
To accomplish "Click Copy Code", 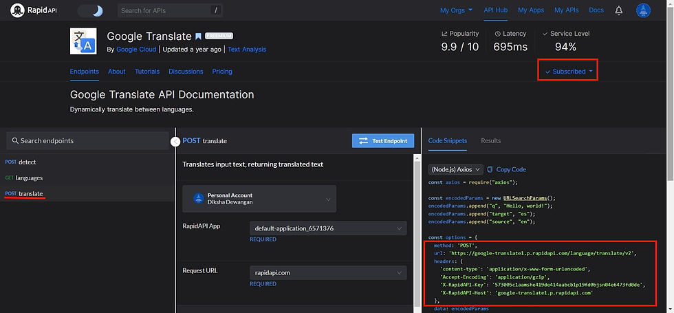I will click(507, 169).
